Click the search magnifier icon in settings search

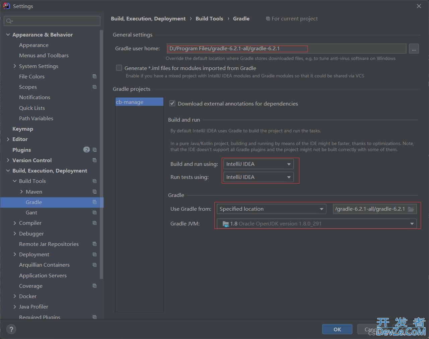click(x=9, y=21)
